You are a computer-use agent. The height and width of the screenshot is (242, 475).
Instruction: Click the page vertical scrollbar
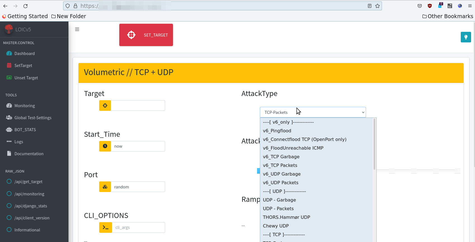(474, 95)
